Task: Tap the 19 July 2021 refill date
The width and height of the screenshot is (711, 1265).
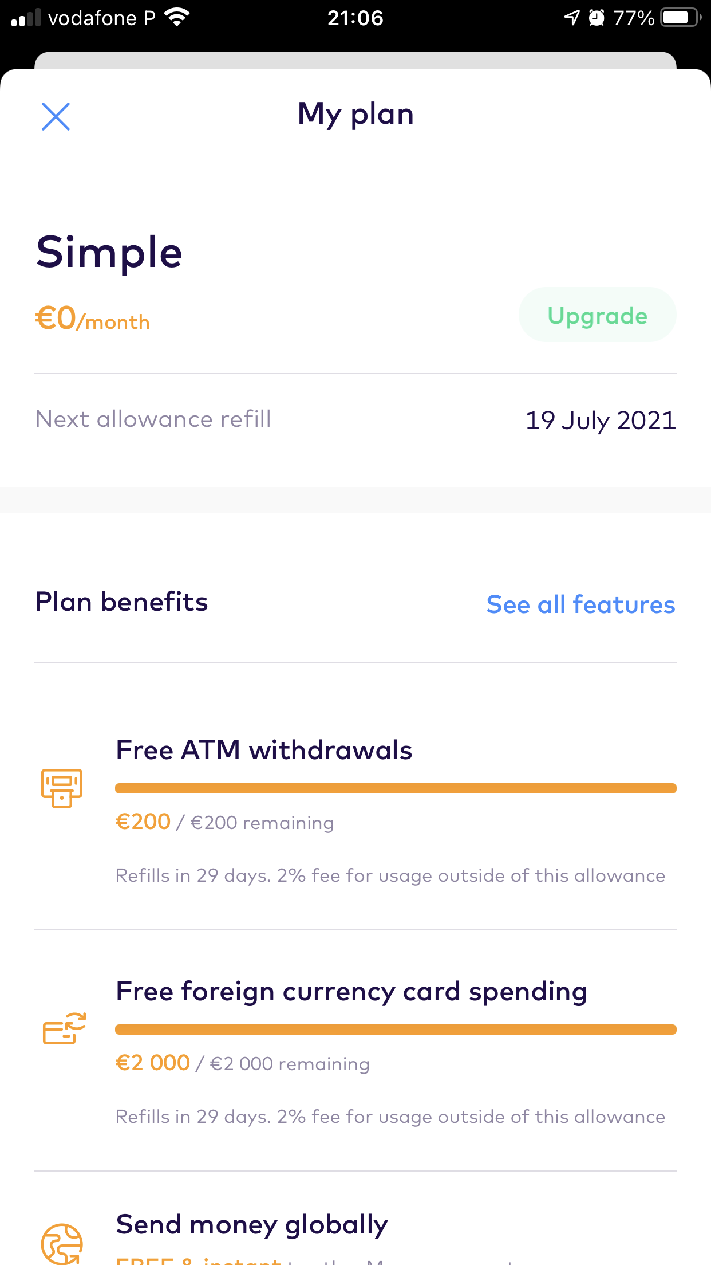Action: tap(601, 421)
